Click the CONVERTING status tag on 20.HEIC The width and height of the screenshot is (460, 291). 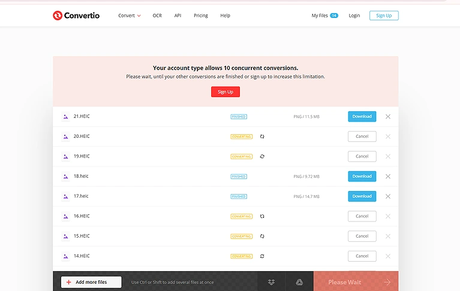pyautogui.click(x=242, y=137)
